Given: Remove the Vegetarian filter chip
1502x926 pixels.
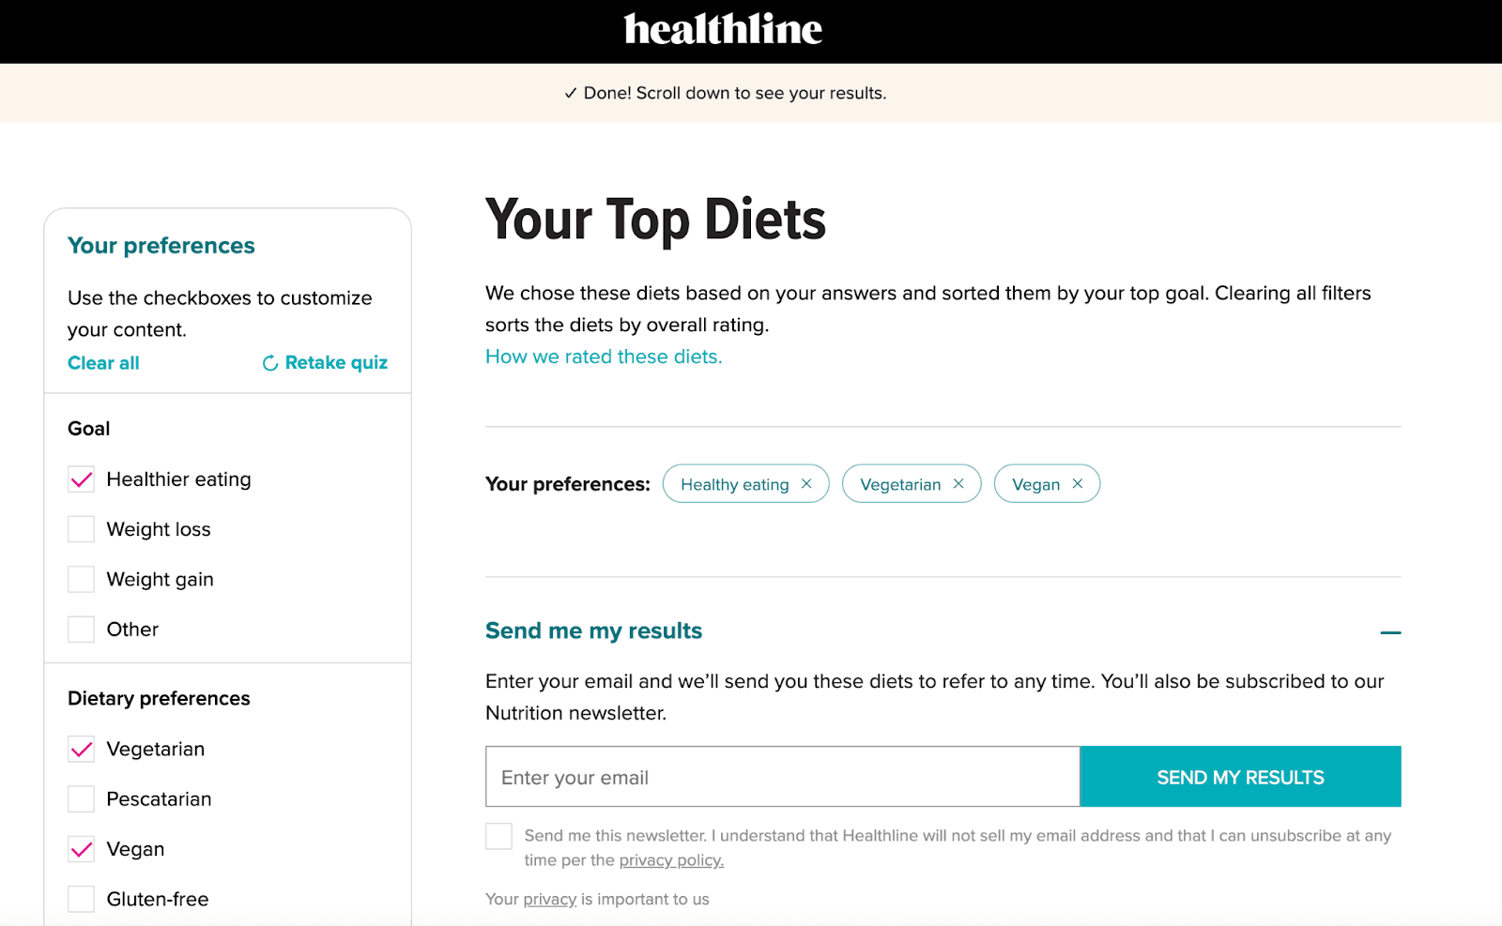Looking at the screenshot, I should tap(958, 484).
